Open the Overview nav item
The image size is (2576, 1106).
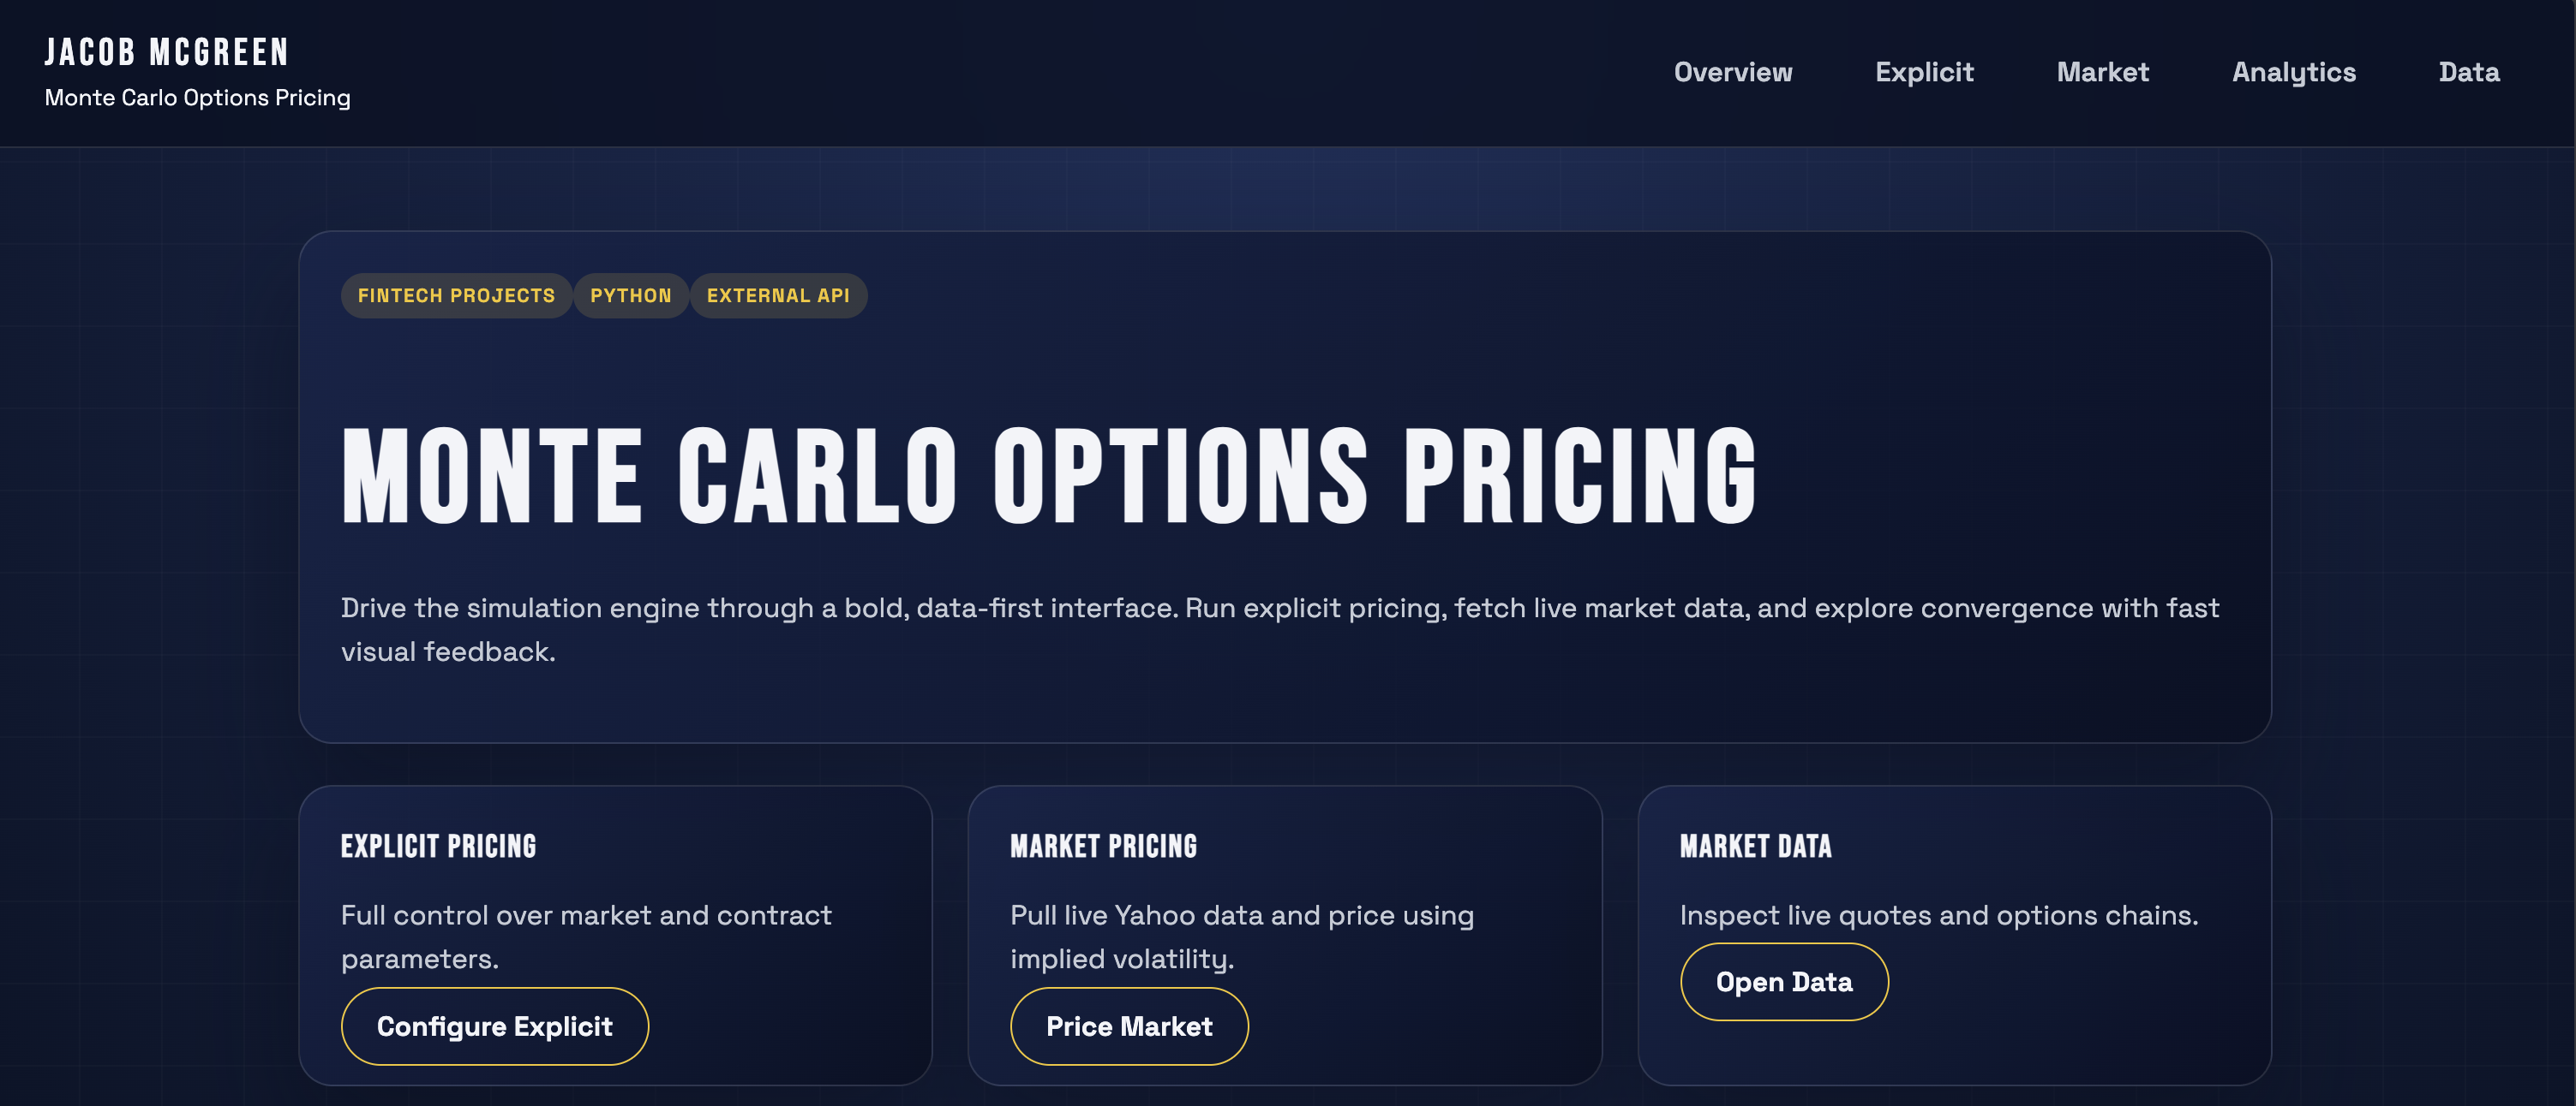tap(1732, 72)
